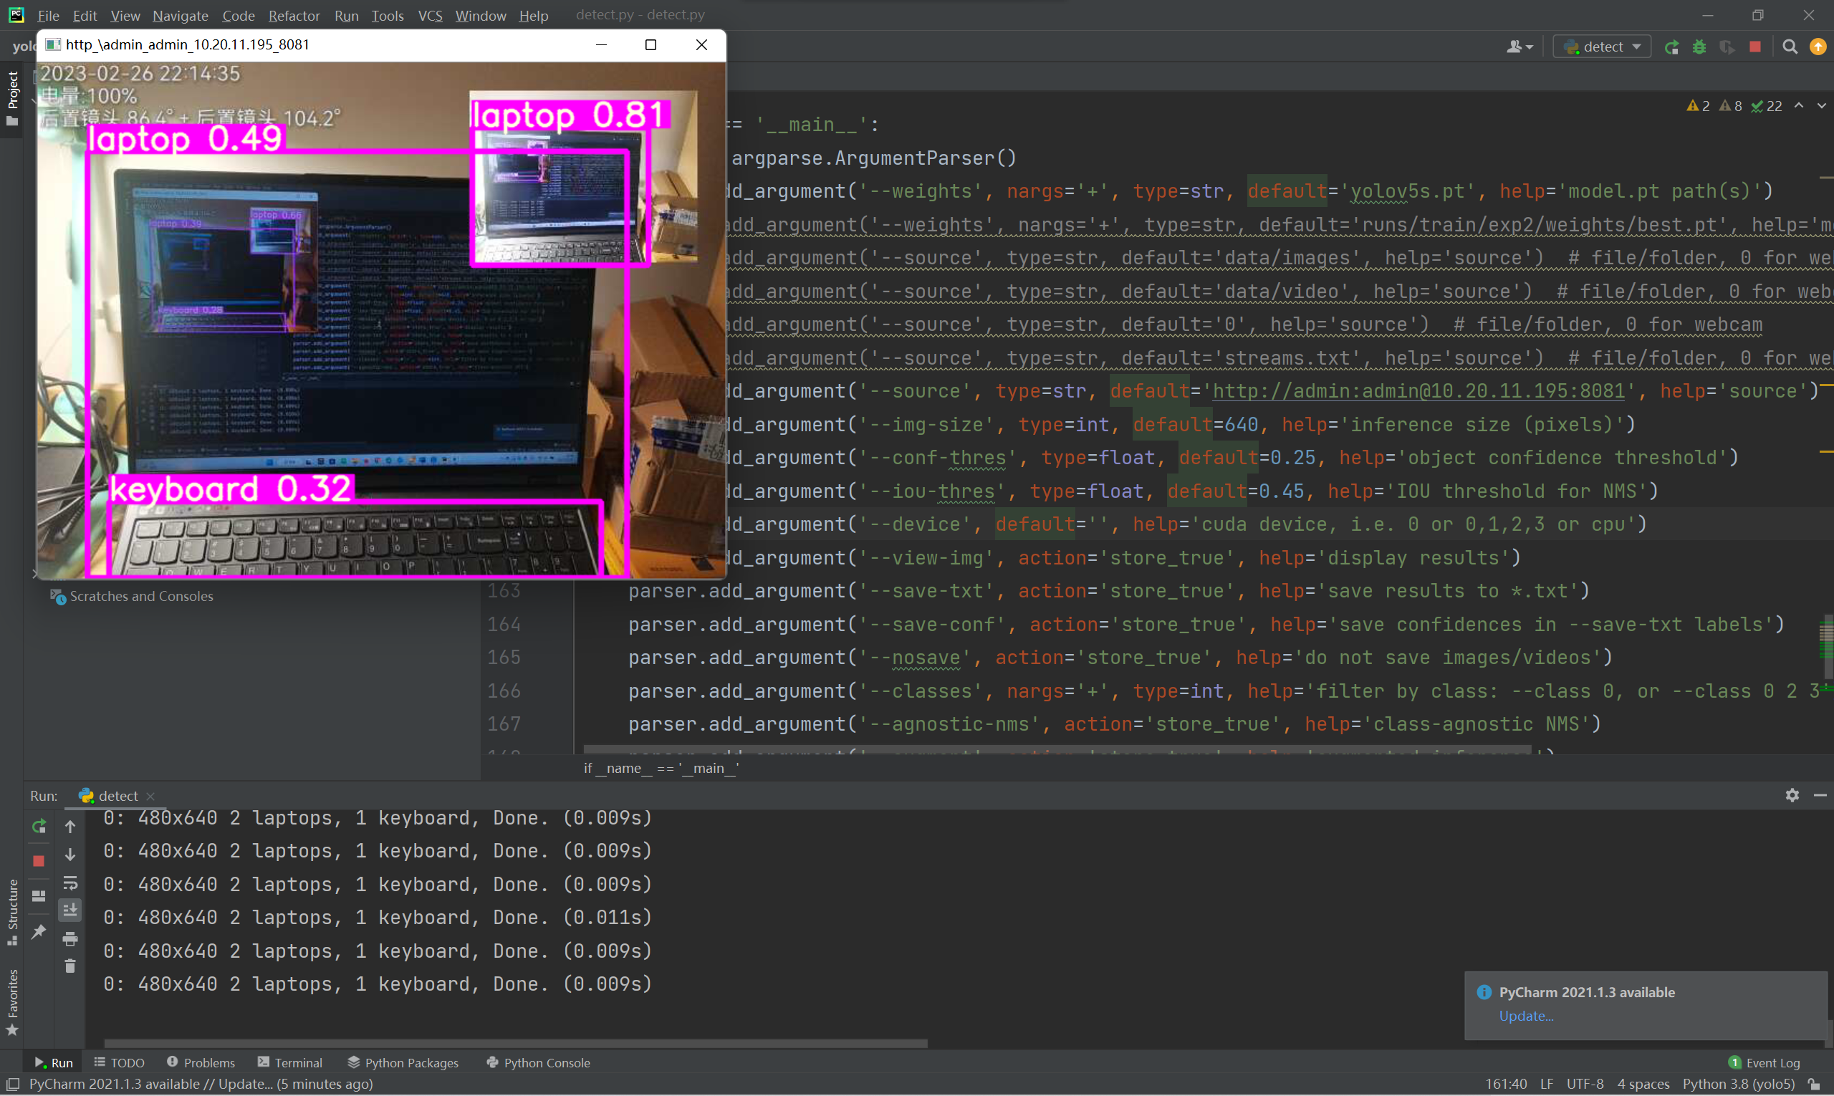Rerun detect from the top toolbar
Image resolution: width=1834 pixels, height=1096 pixels.
coord(1671,47)
